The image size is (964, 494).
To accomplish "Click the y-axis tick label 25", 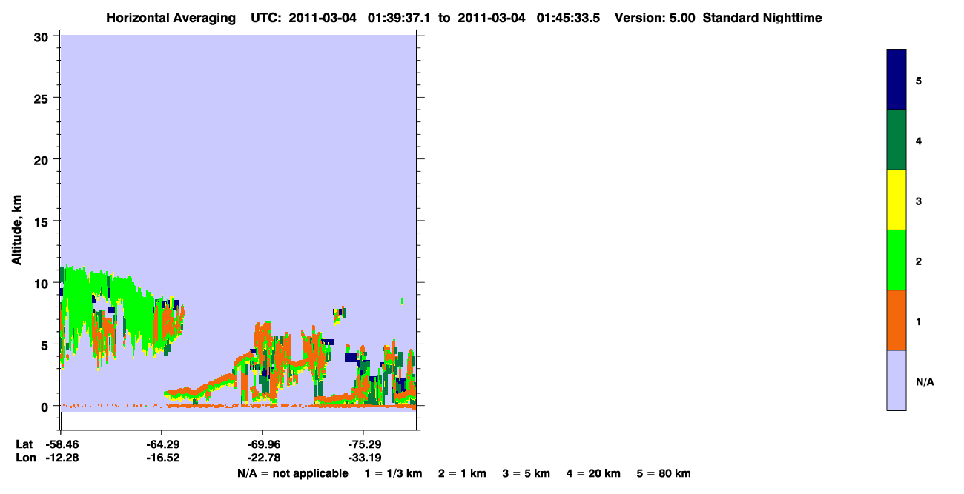I will tap(42, 98).
